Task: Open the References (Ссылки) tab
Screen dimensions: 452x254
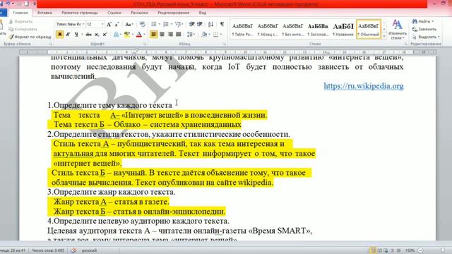Action: pyautogui.click(x=114, y=13)
